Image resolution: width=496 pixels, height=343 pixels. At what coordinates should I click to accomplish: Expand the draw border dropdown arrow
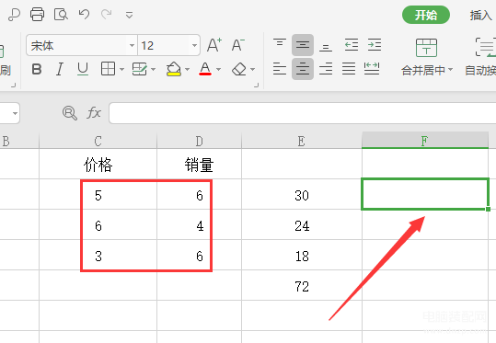(153, 69)
